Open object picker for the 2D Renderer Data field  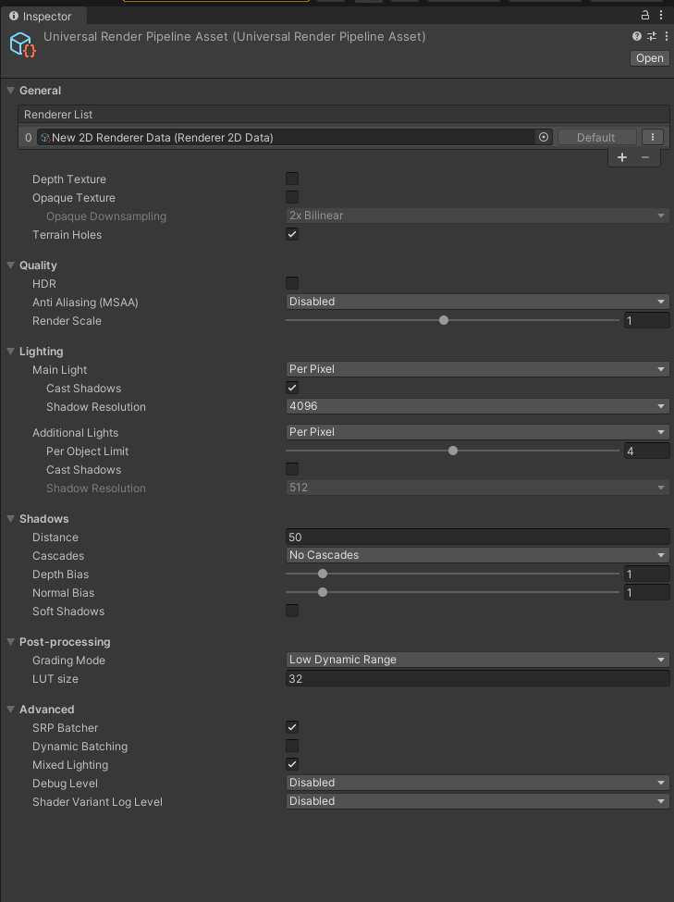pos(543,137)
